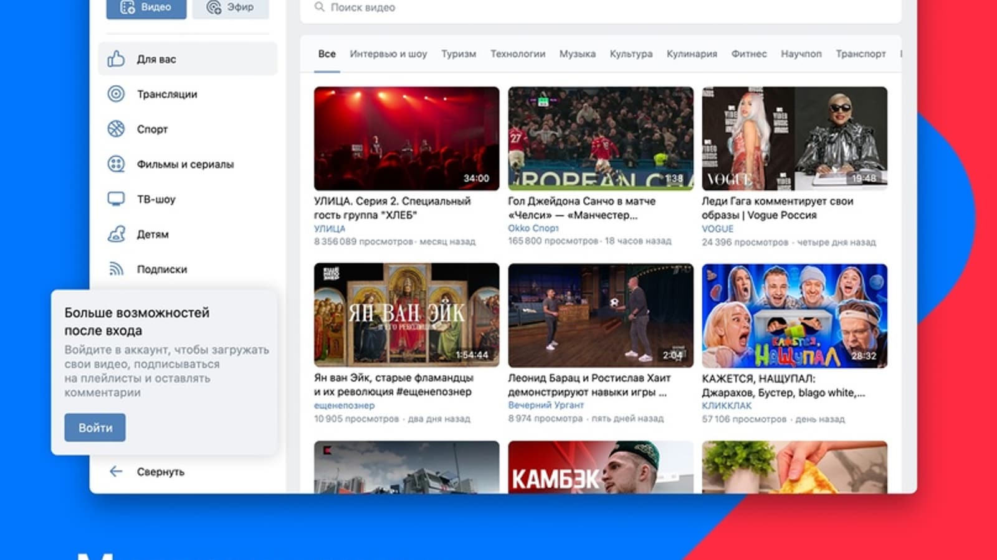Open the title Леонид Барац и Ростислав Хаит
Viewport: 997px width, 560px height.
pyautogui.click(x=589, y=385)
